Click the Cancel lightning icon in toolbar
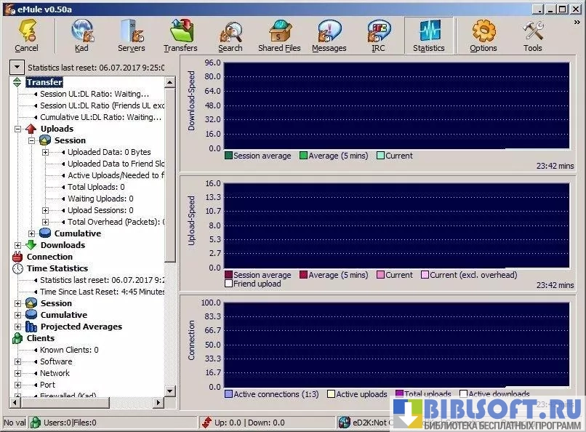This screenshot has width=586, height=432. click(x=27, y=31)
